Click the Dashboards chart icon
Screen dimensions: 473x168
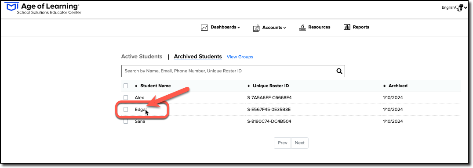click(x=204, y=27)
